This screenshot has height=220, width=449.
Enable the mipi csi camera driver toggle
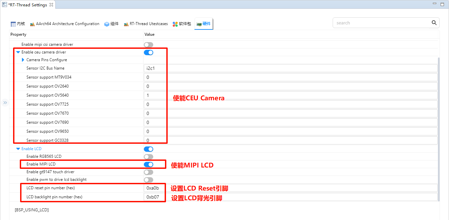pos(148,44)
